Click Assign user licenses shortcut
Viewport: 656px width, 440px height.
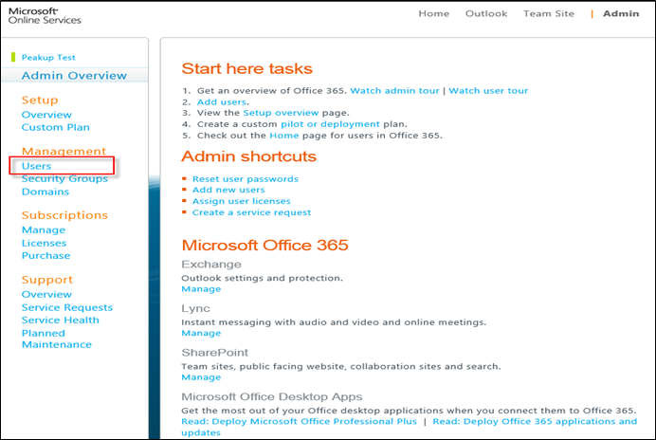coord(242,201)
